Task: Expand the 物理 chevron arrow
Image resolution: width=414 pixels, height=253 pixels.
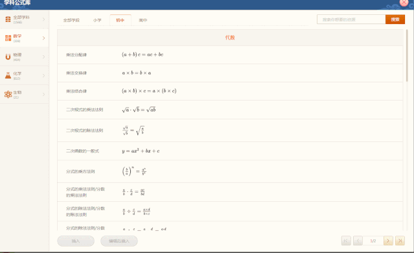Action: click(43, 57)
